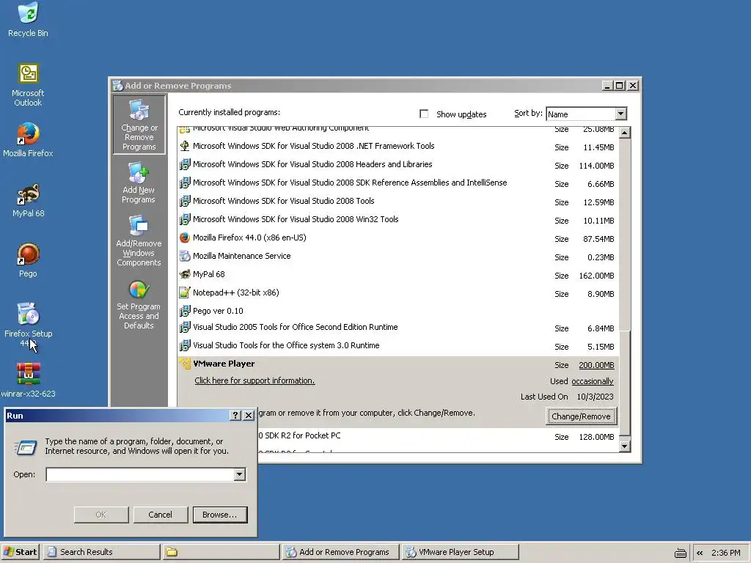Screen dimensions: 751x563
Task: Click the Headers and Libraries SDK entry icon
Action: pos(184,164)
